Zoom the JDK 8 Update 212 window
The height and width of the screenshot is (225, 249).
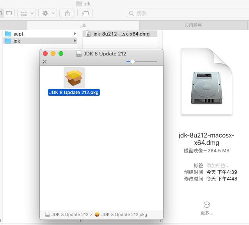tap(61, 54)
